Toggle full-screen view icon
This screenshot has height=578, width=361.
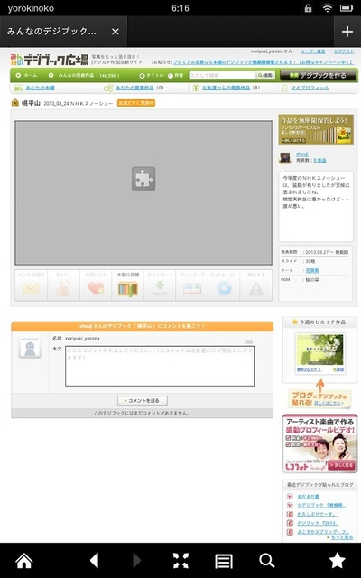[180, 561]
